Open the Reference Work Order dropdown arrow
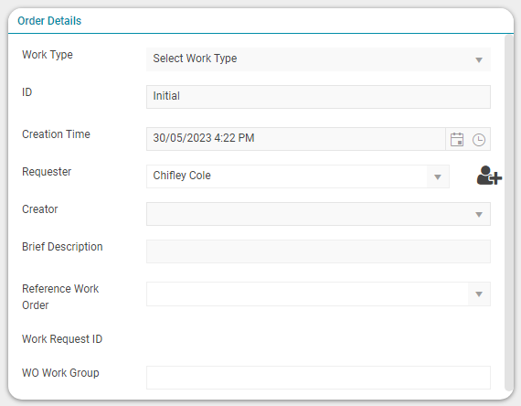The height and width of the screenshot is (406, 521). pyautogui.click(x=479, y=294)
